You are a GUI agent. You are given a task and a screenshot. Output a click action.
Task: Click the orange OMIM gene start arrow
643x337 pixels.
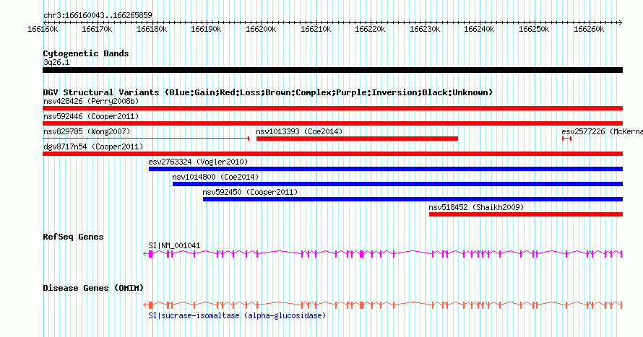click(x=145, y=305)
